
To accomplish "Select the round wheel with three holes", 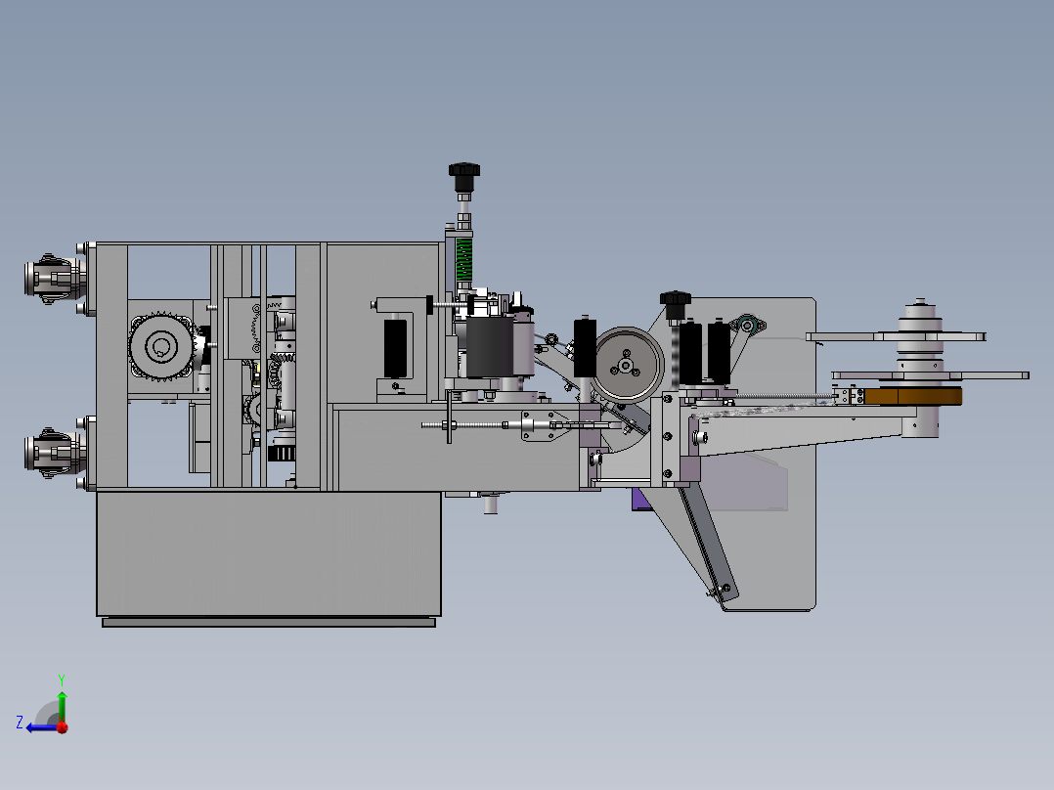I will [627, 365].
